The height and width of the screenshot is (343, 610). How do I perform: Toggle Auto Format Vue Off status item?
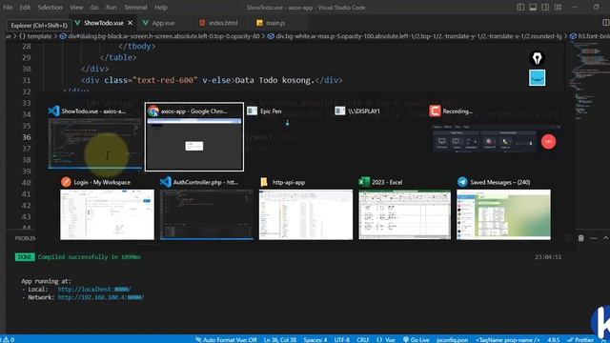point(226,339)
